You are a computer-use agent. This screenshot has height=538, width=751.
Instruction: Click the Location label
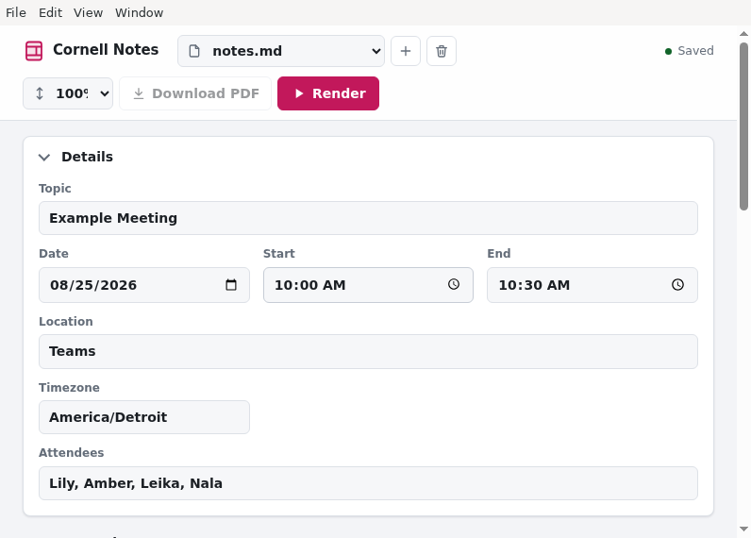pos(66,322)
